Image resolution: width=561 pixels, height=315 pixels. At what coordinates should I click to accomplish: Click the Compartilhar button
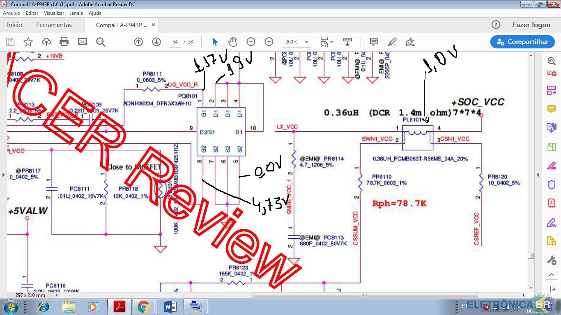tap(522, 42)
